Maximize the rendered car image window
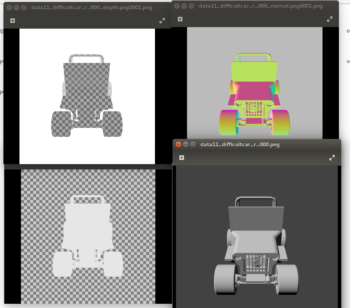 (x=193, y=144)
